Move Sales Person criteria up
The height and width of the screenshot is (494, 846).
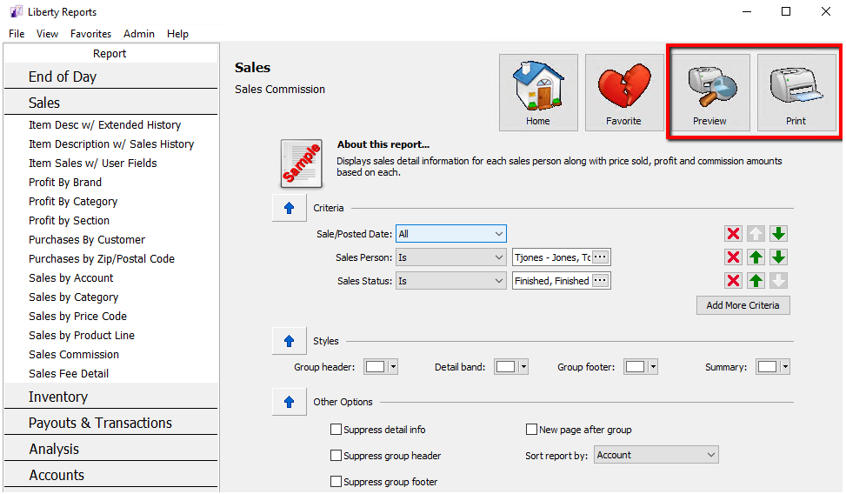(x=756, y=257)
